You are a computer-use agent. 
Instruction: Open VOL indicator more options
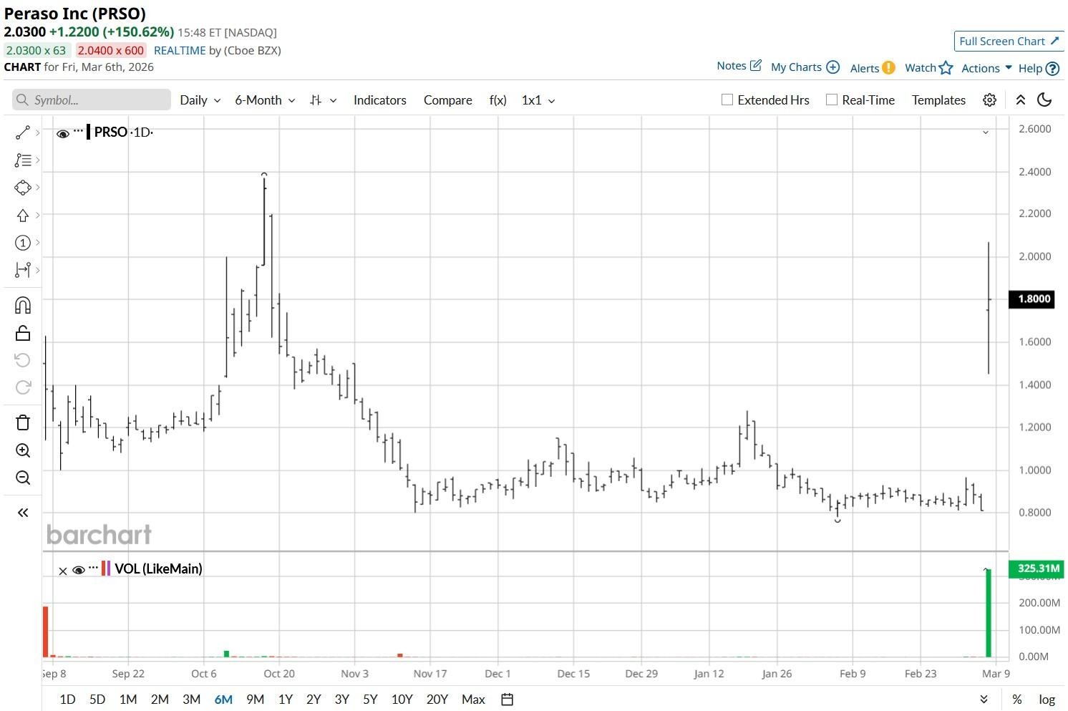click(x=94, y=568)
